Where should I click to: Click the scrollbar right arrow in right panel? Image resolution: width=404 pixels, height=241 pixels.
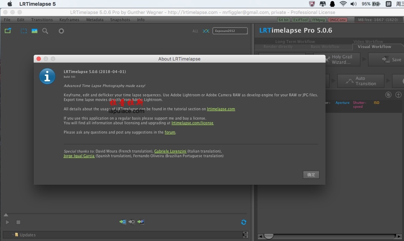click(x=399, y=236)
